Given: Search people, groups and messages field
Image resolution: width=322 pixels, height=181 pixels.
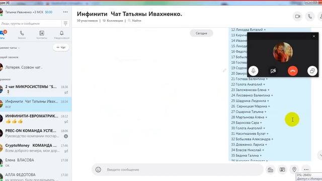Looking at the screenshot, I should pos(31,24).
